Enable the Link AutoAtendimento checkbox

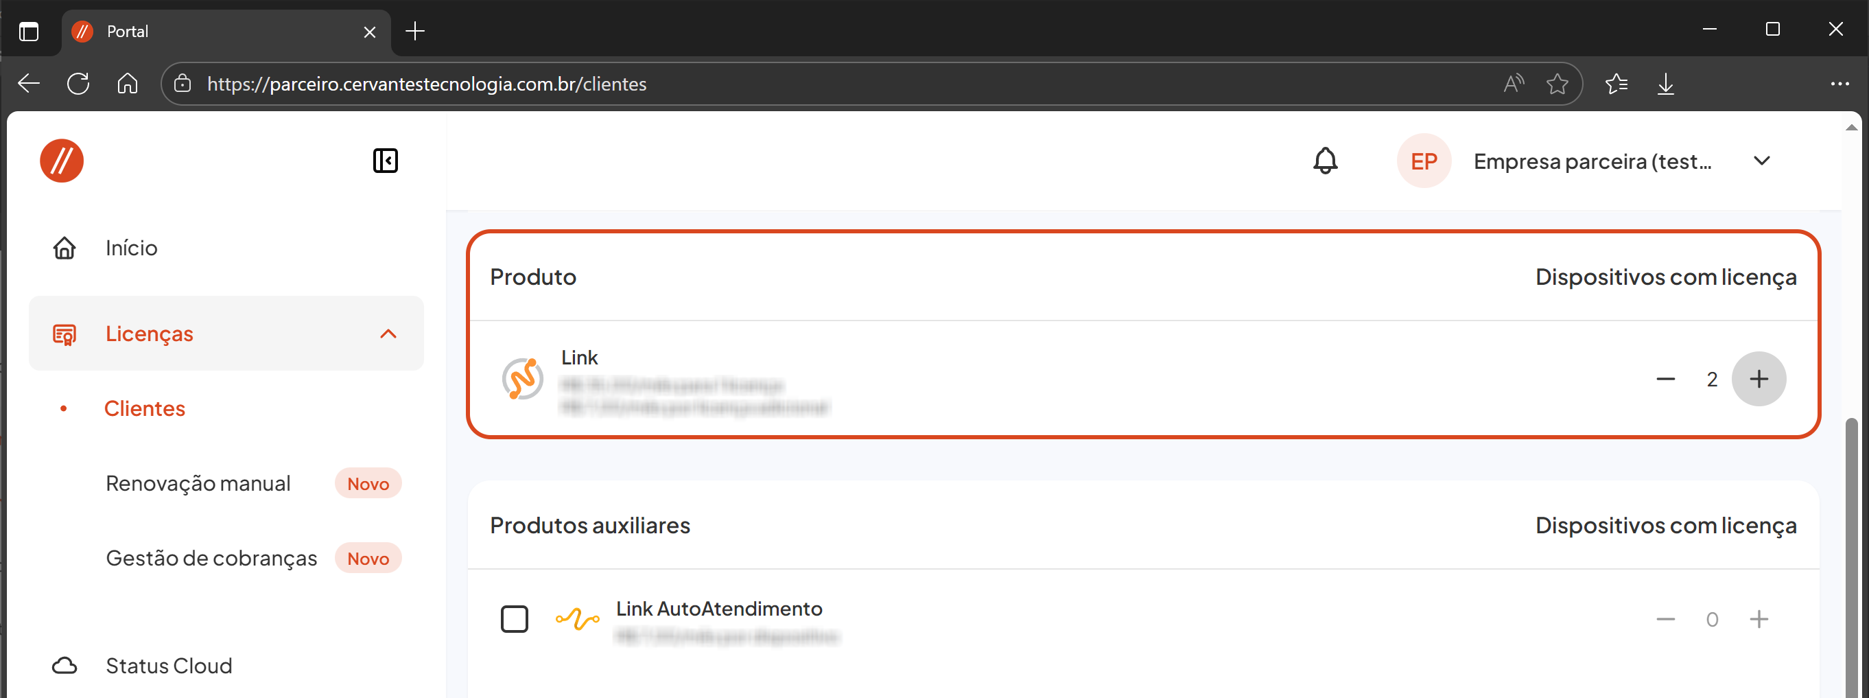click(x=515, y=619)
